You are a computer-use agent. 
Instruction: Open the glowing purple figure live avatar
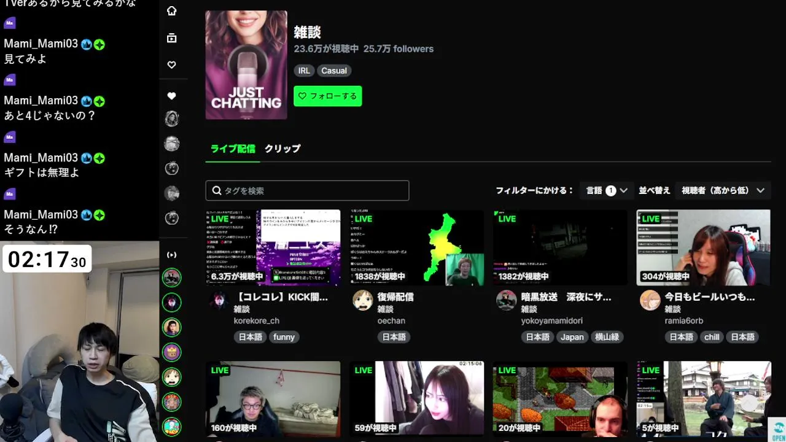point(172,302)
